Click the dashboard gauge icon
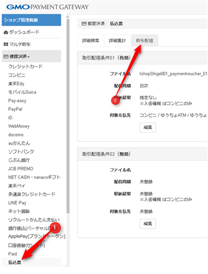The height and width of the screenshot is (274, 208). click(x=6, y=32)
